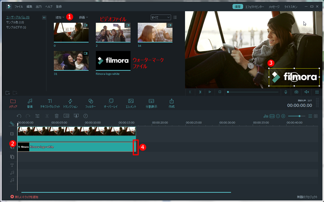The image size is (324, 202).
Task: Click 新しいトラックを追加 link
Action: point(24,197)
